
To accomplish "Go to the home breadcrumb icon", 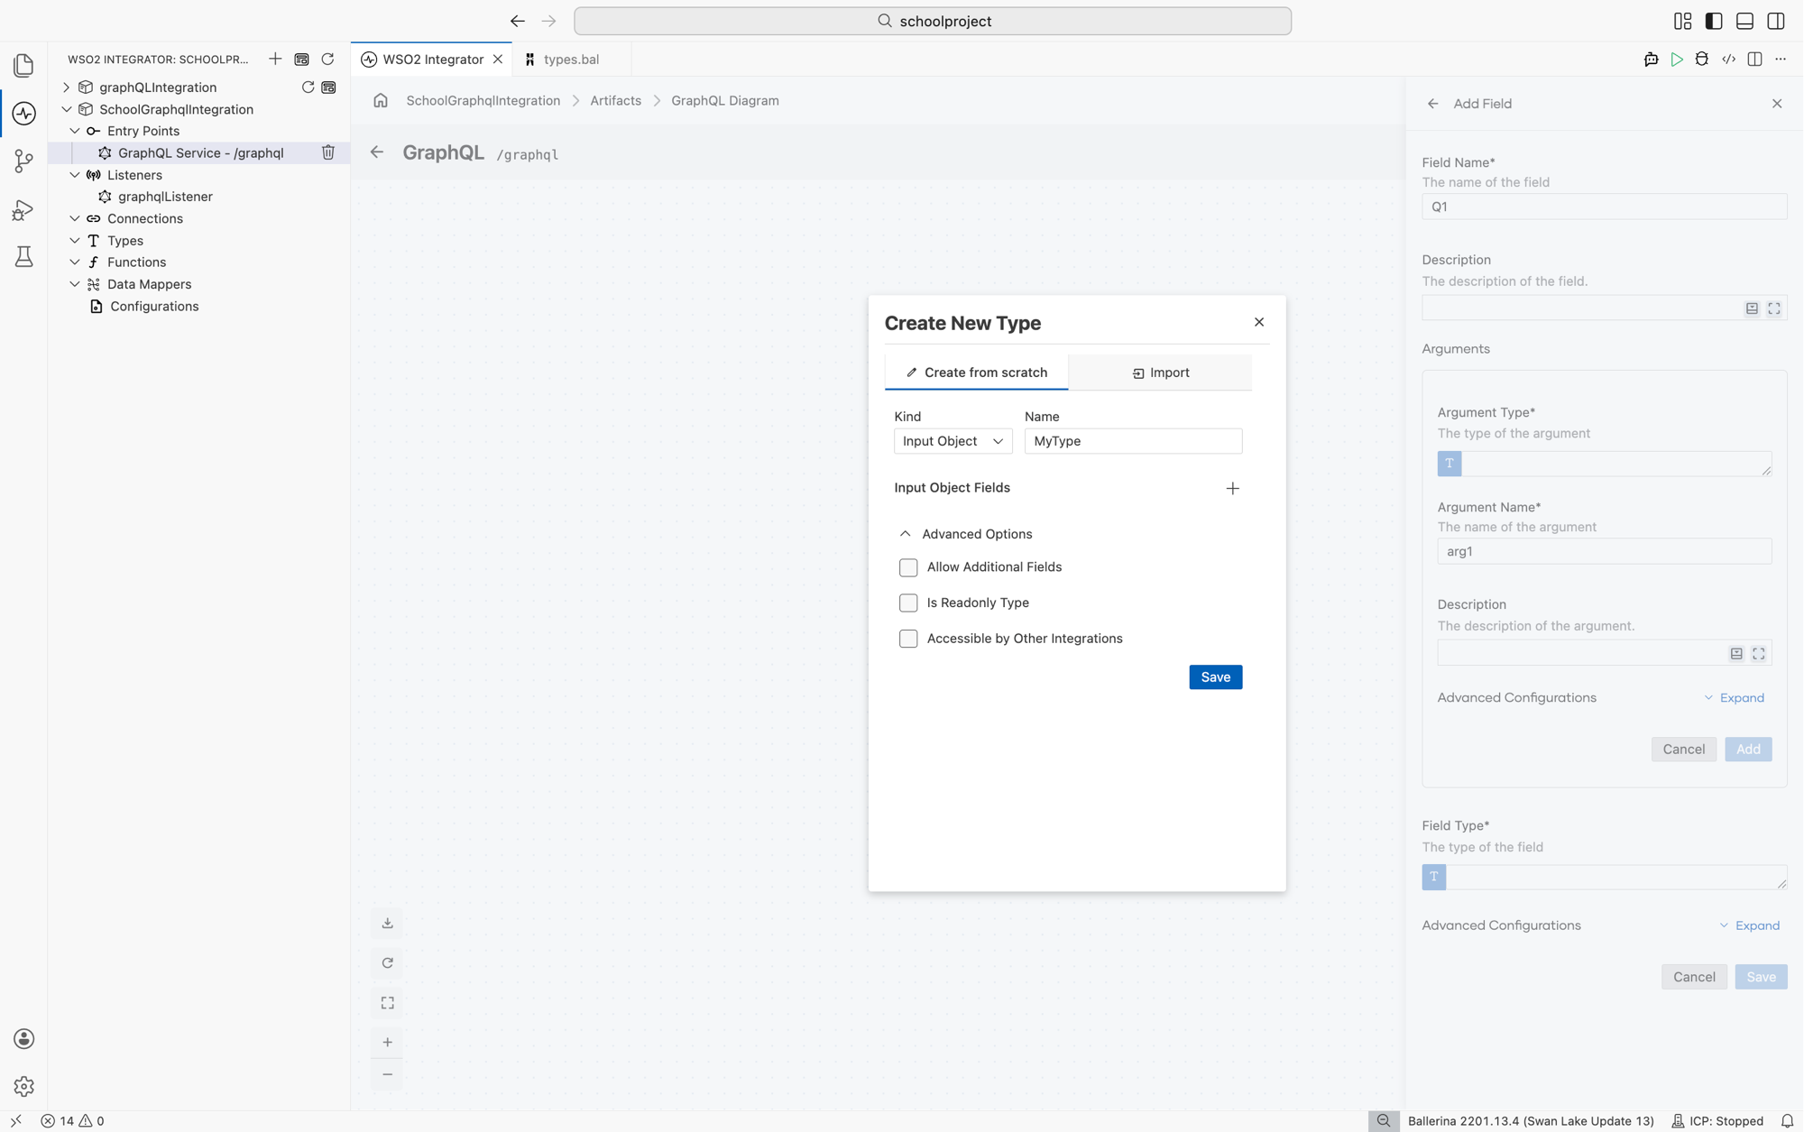I will [381, 100].
